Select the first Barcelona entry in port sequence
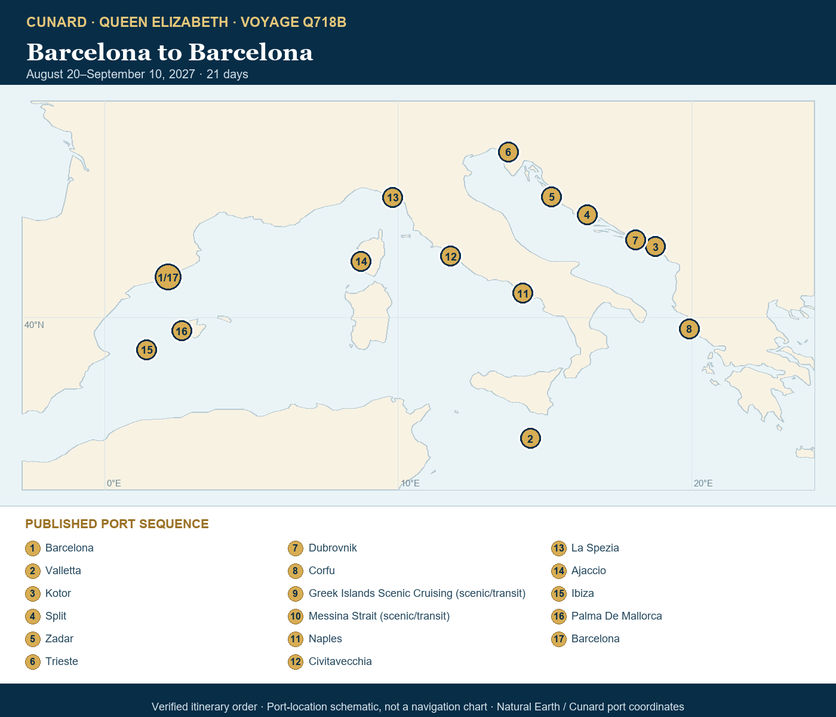 point(69,548)
